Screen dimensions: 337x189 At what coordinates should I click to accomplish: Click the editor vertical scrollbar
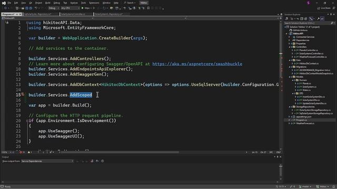click(281, 85)
